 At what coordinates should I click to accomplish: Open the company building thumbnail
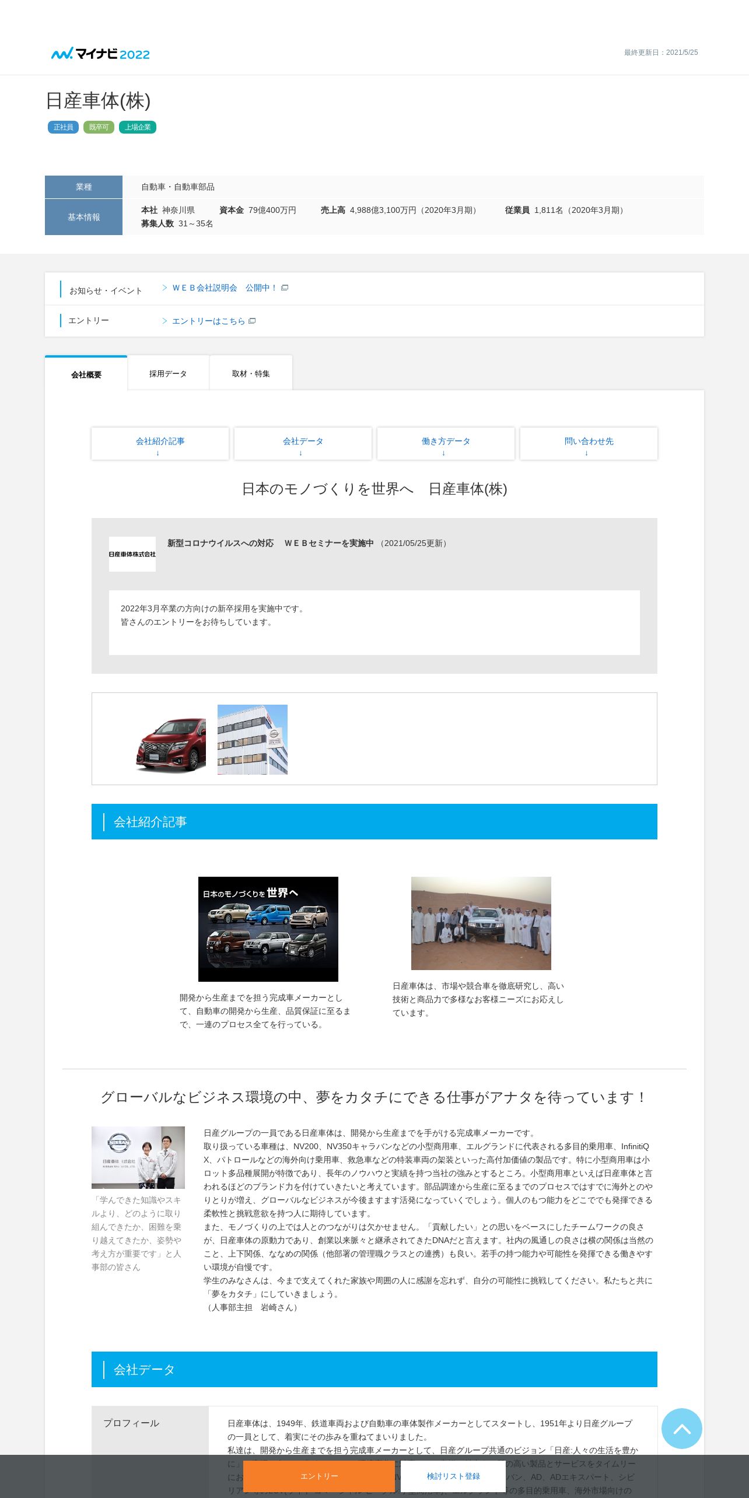tap(253, 740)
